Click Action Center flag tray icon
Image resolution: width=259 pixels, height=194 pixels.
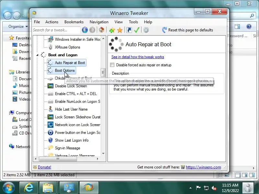click(x=198, y=188)
